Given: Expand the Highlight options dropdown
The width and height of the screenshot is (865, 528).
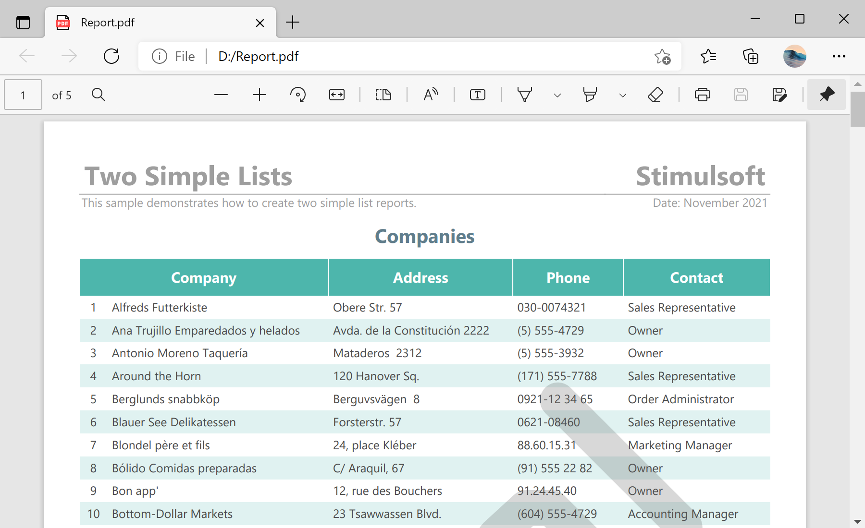Looking at the screenshot, I should click(623, 95).
